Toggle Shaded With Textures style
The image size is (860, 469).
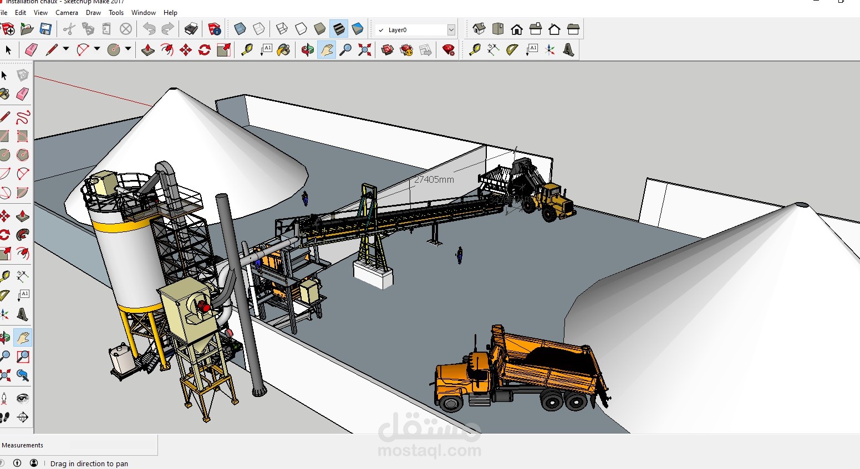click(339, 29)
